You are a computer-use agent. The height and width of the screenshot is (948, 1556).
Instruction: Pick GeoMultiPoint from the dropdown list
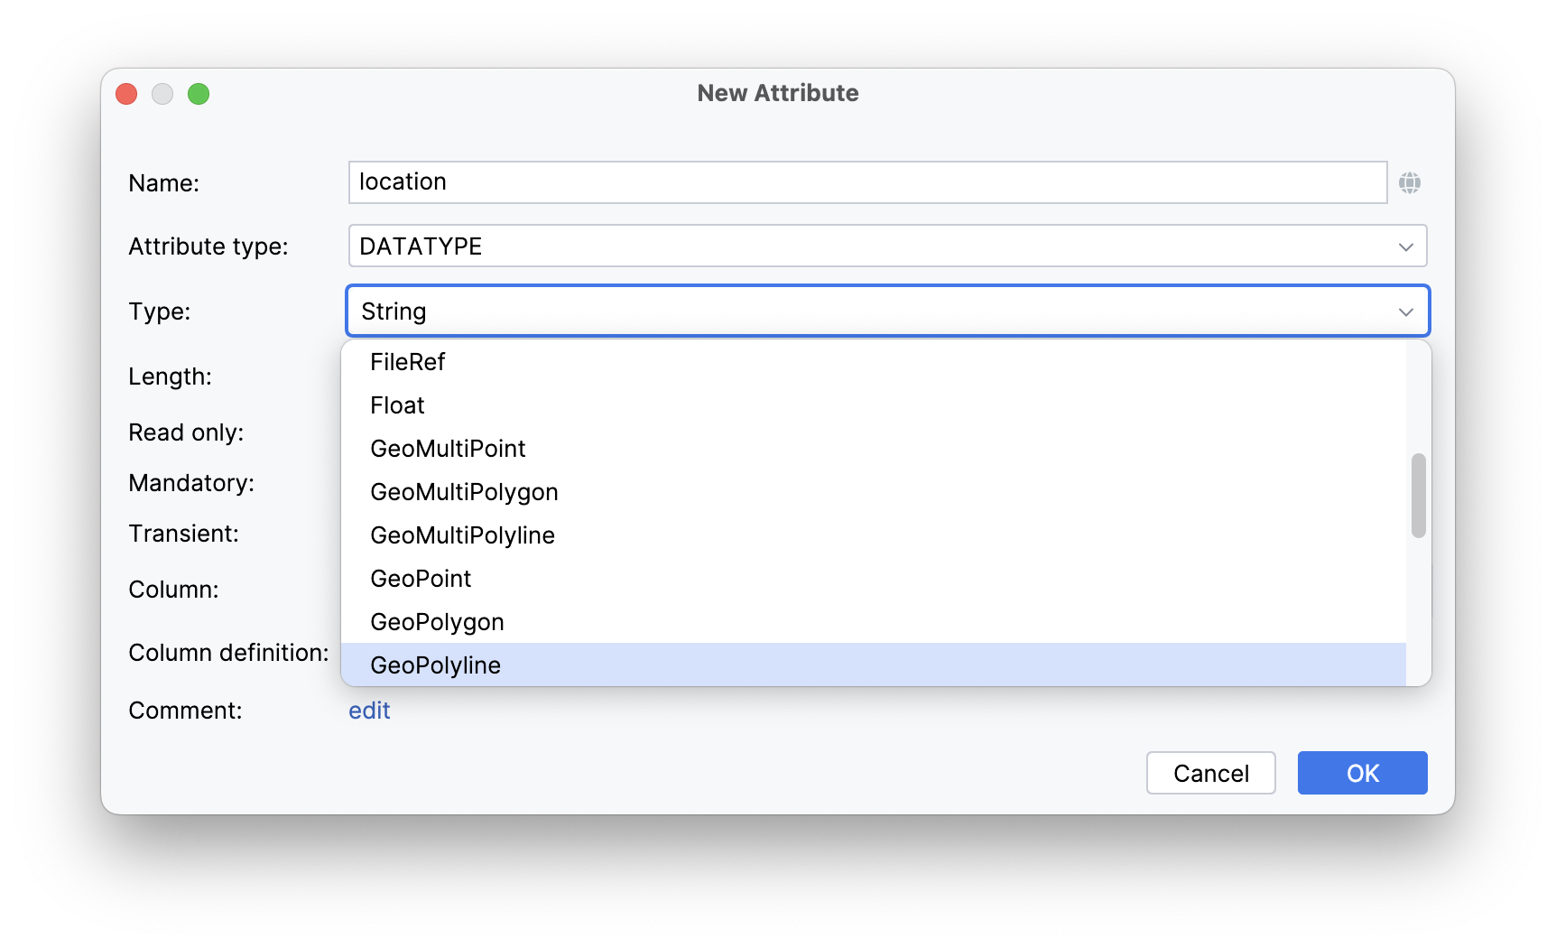click(x=448, y=449)
